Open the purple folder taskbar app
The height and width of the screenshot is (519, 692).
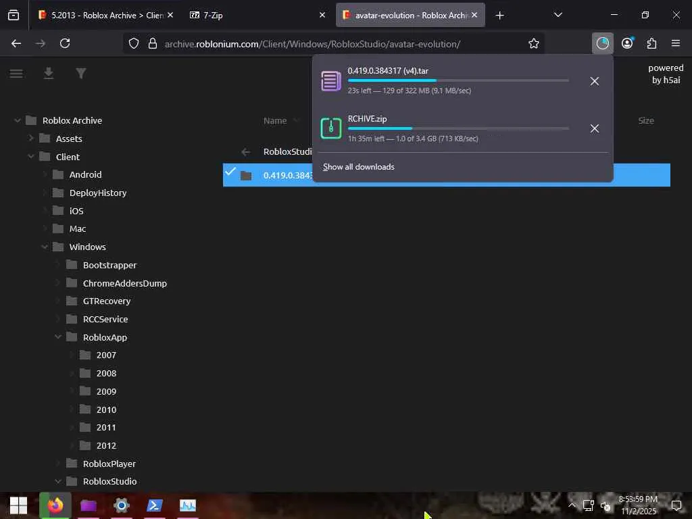pyautogui.click(x=89, y=505)
